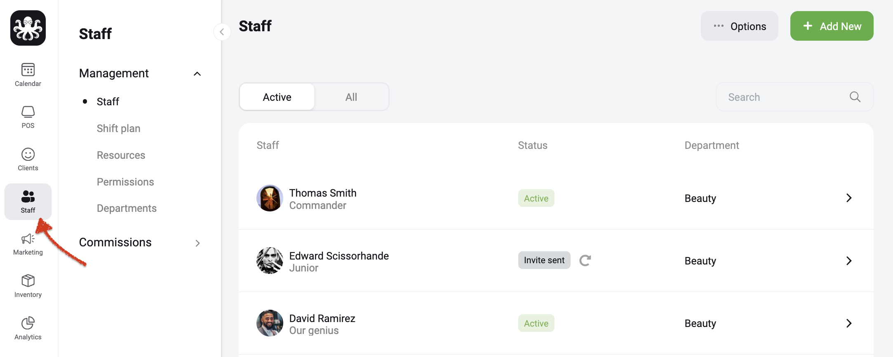Open the Calendar sidebar icon
The image size is (893, 357).
click(x=28, y=70)
